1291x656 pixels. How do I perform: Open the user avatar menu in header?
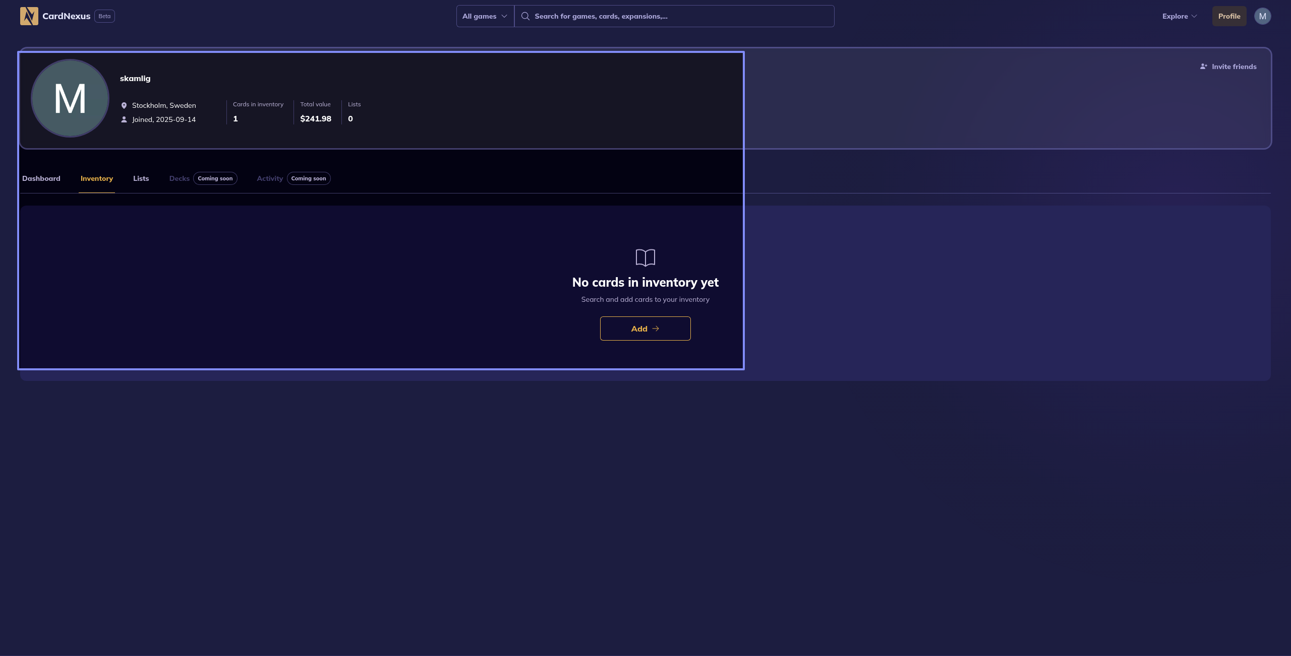pyautogui.click(x=1262, y=16)
